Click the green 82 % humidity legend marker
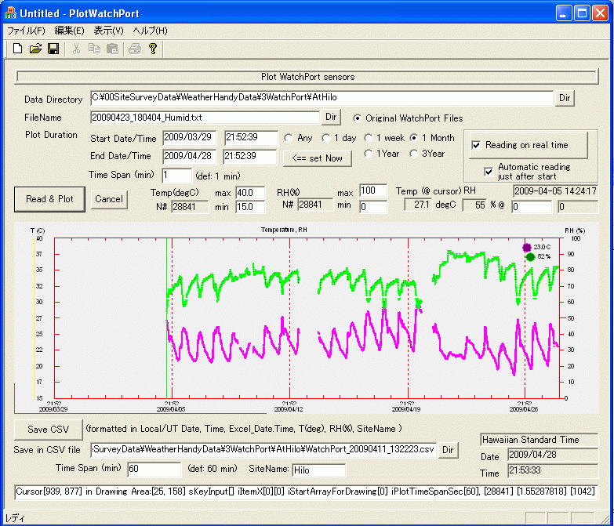This screenshot has height=526, width=614. [x=530, y=256]
